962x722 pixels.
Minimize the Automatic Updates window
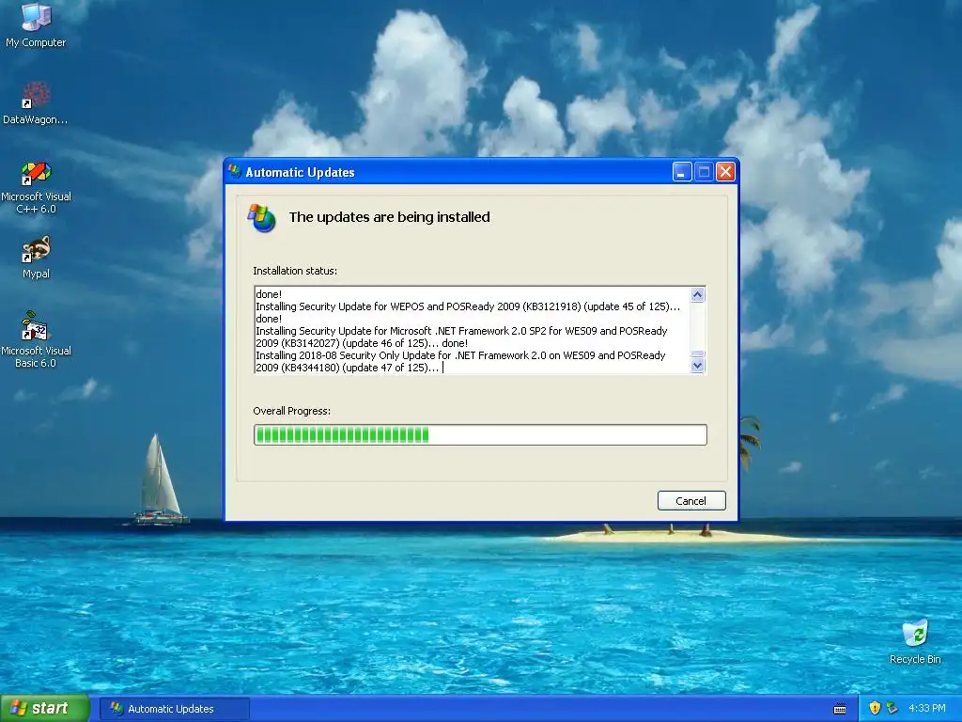click(x=682, y=172)
